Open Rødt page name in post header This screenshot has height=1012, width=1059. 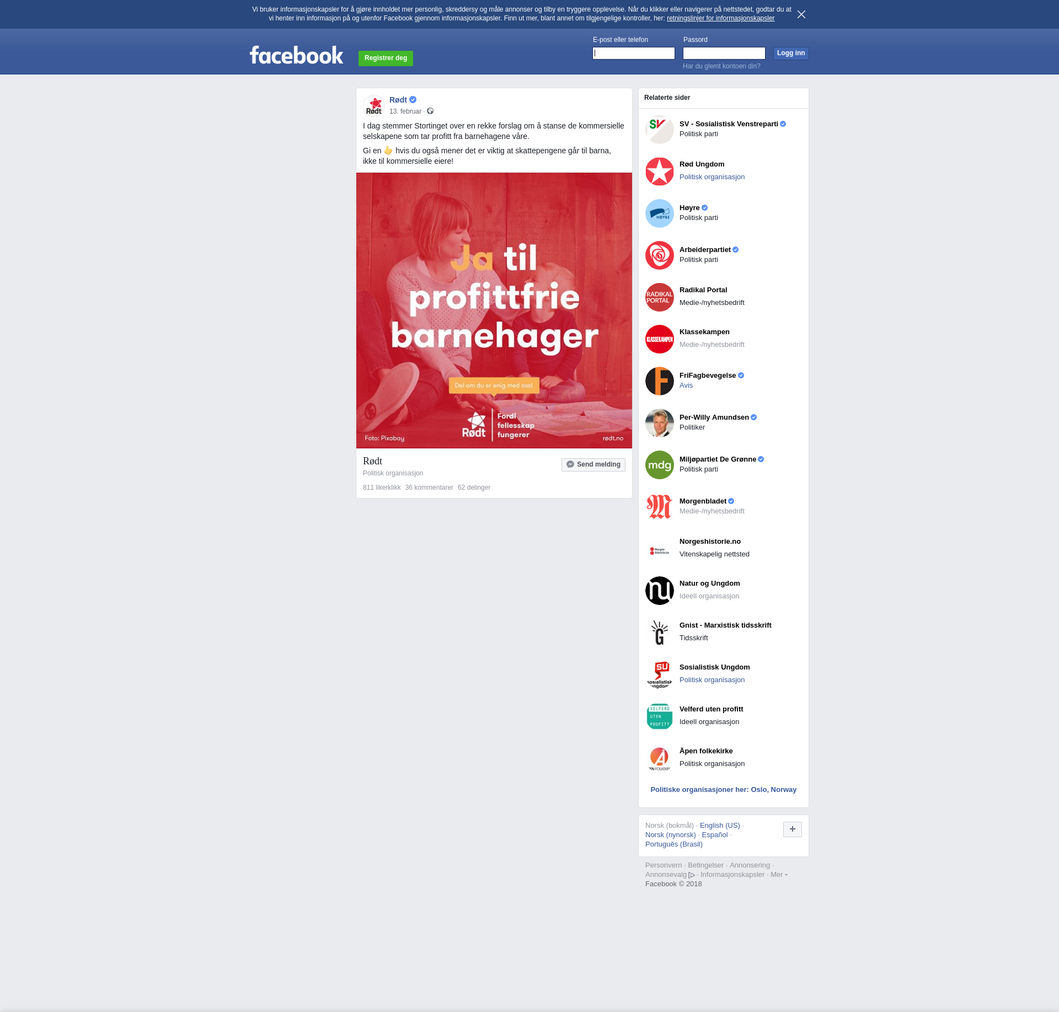pos(398,100)
